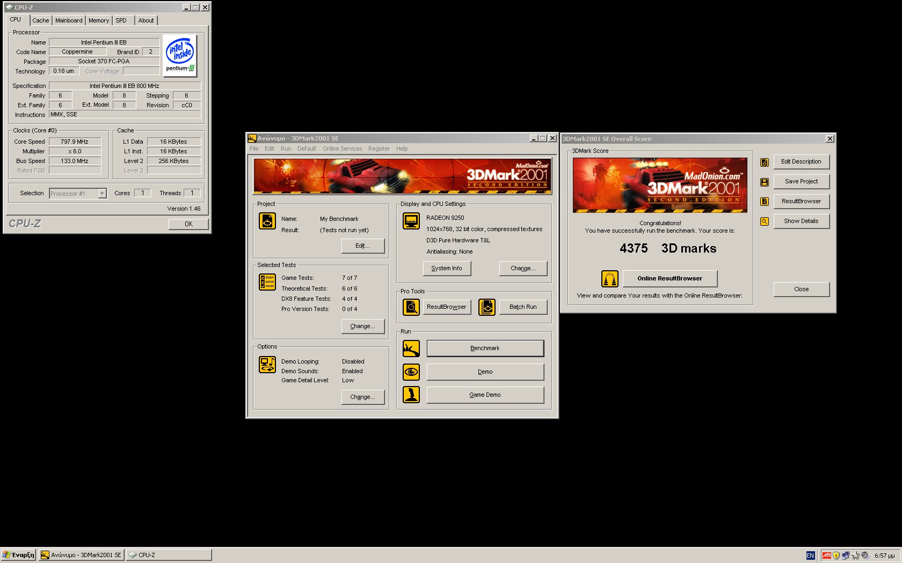Click Change... under Selected Tests
This screenshot has height=563, width=902.
point(363,326)
